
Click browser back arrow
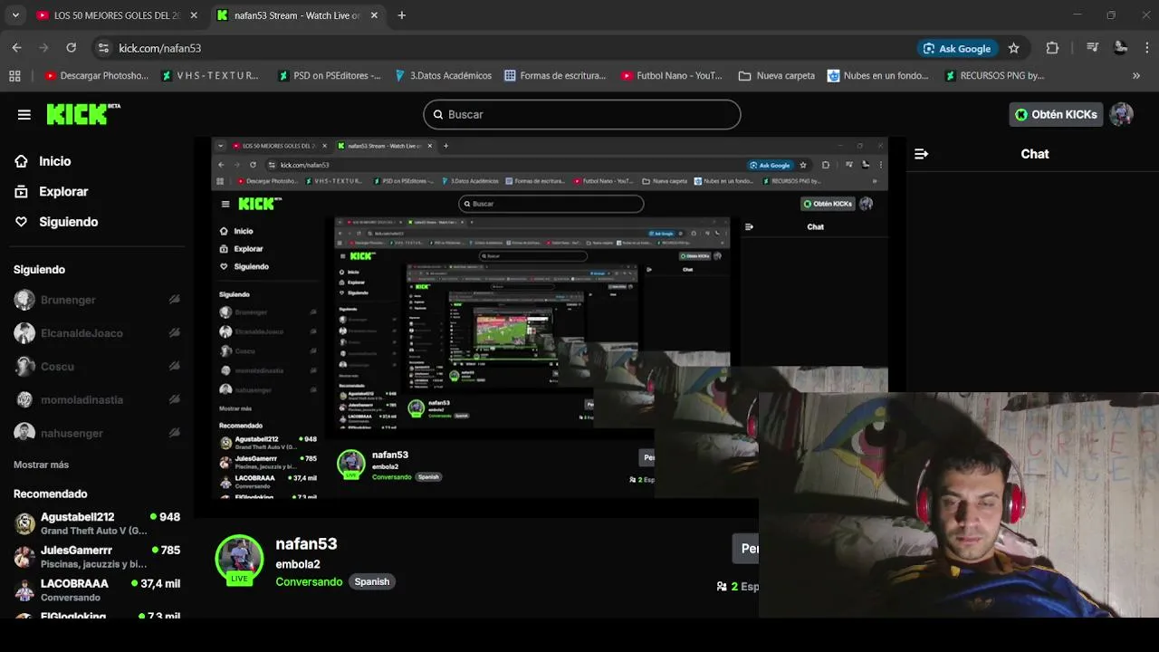click(x=16, y=48)
